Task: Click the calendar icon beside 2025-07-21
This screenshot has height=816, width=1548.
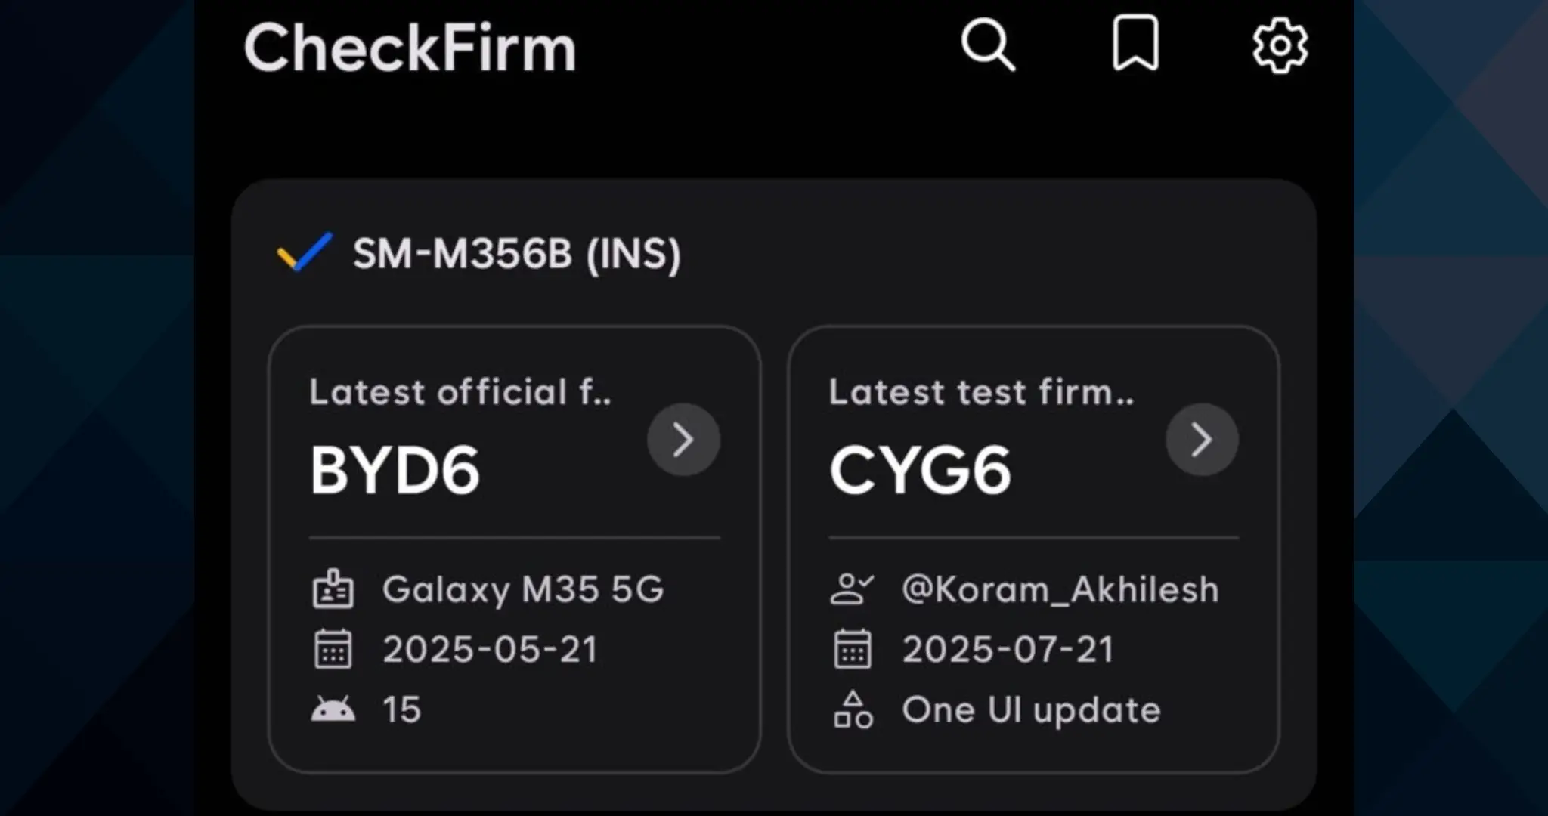Action: pyautogui.click(x=853, y=649)
